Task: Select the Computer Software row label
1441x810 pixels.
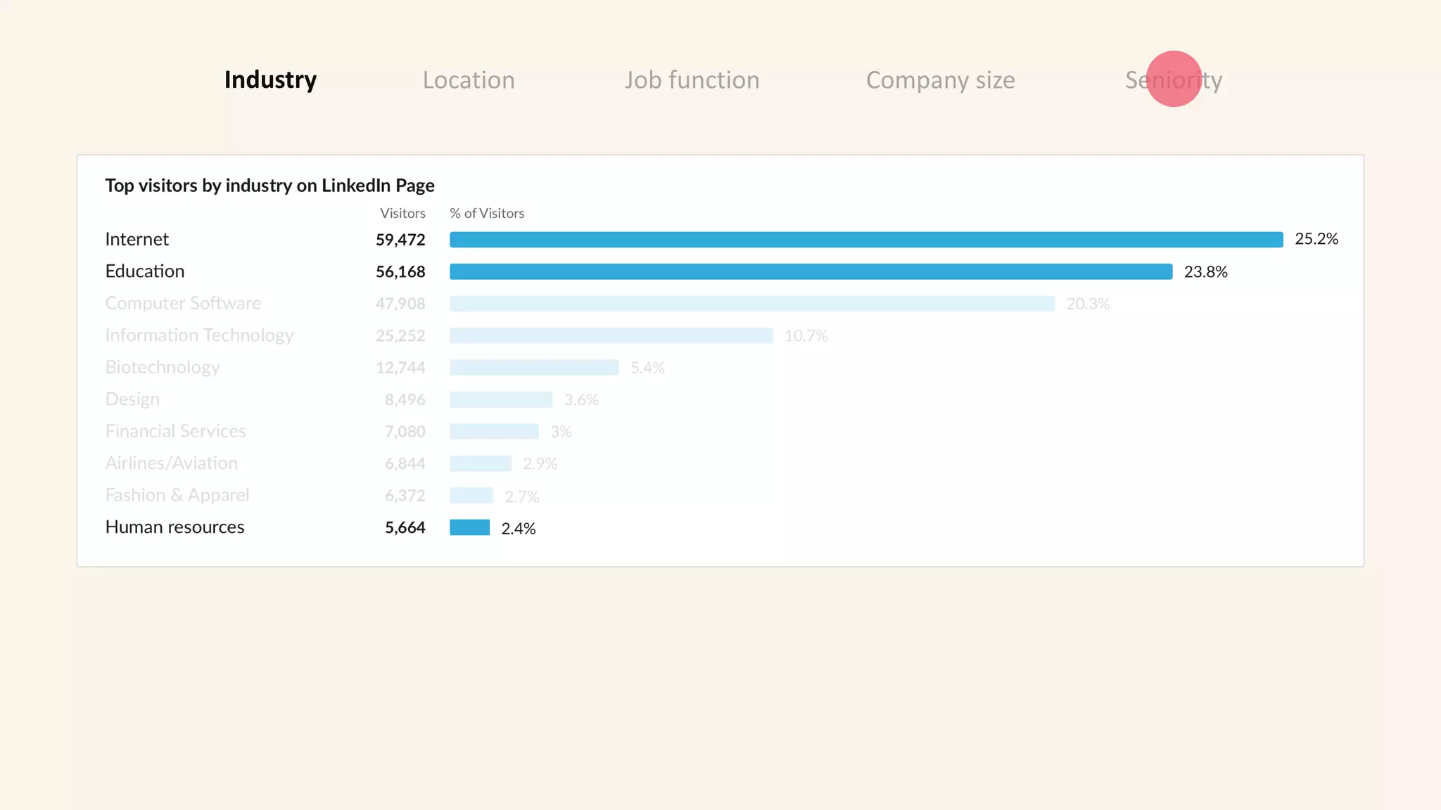Action: pyautogui.click(x=183, y=303)
